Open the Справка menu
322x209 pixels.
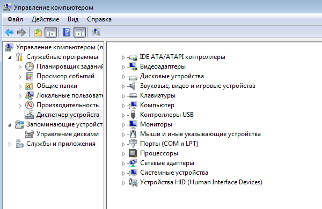(x=99, y=19)
